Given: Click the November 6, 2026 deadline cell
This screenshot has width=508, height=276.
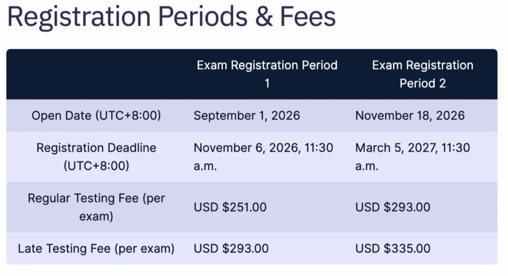Looking at the screenshot, I should point(263,157).
